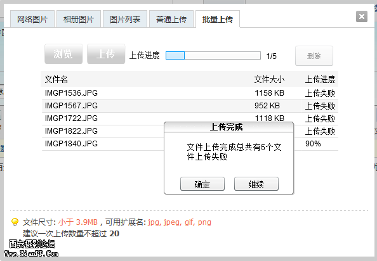Click the 小于 3.9MB size limit text
Screen dimensions: 377x261
click(78, 222)
